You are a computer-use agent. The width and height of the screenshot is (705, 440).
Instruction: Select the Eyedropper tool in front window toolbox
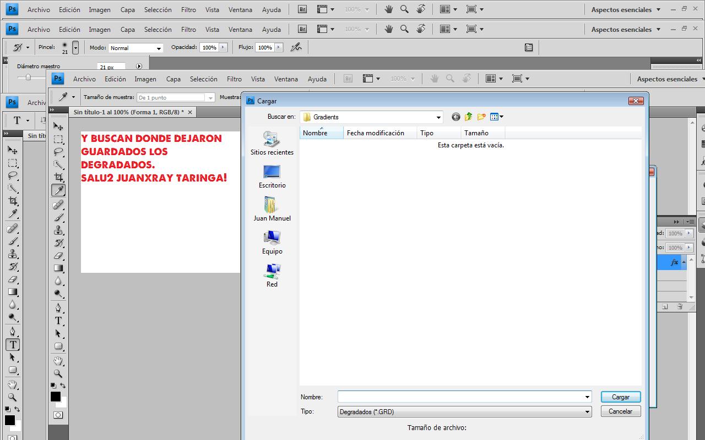[x=58, y=190]
